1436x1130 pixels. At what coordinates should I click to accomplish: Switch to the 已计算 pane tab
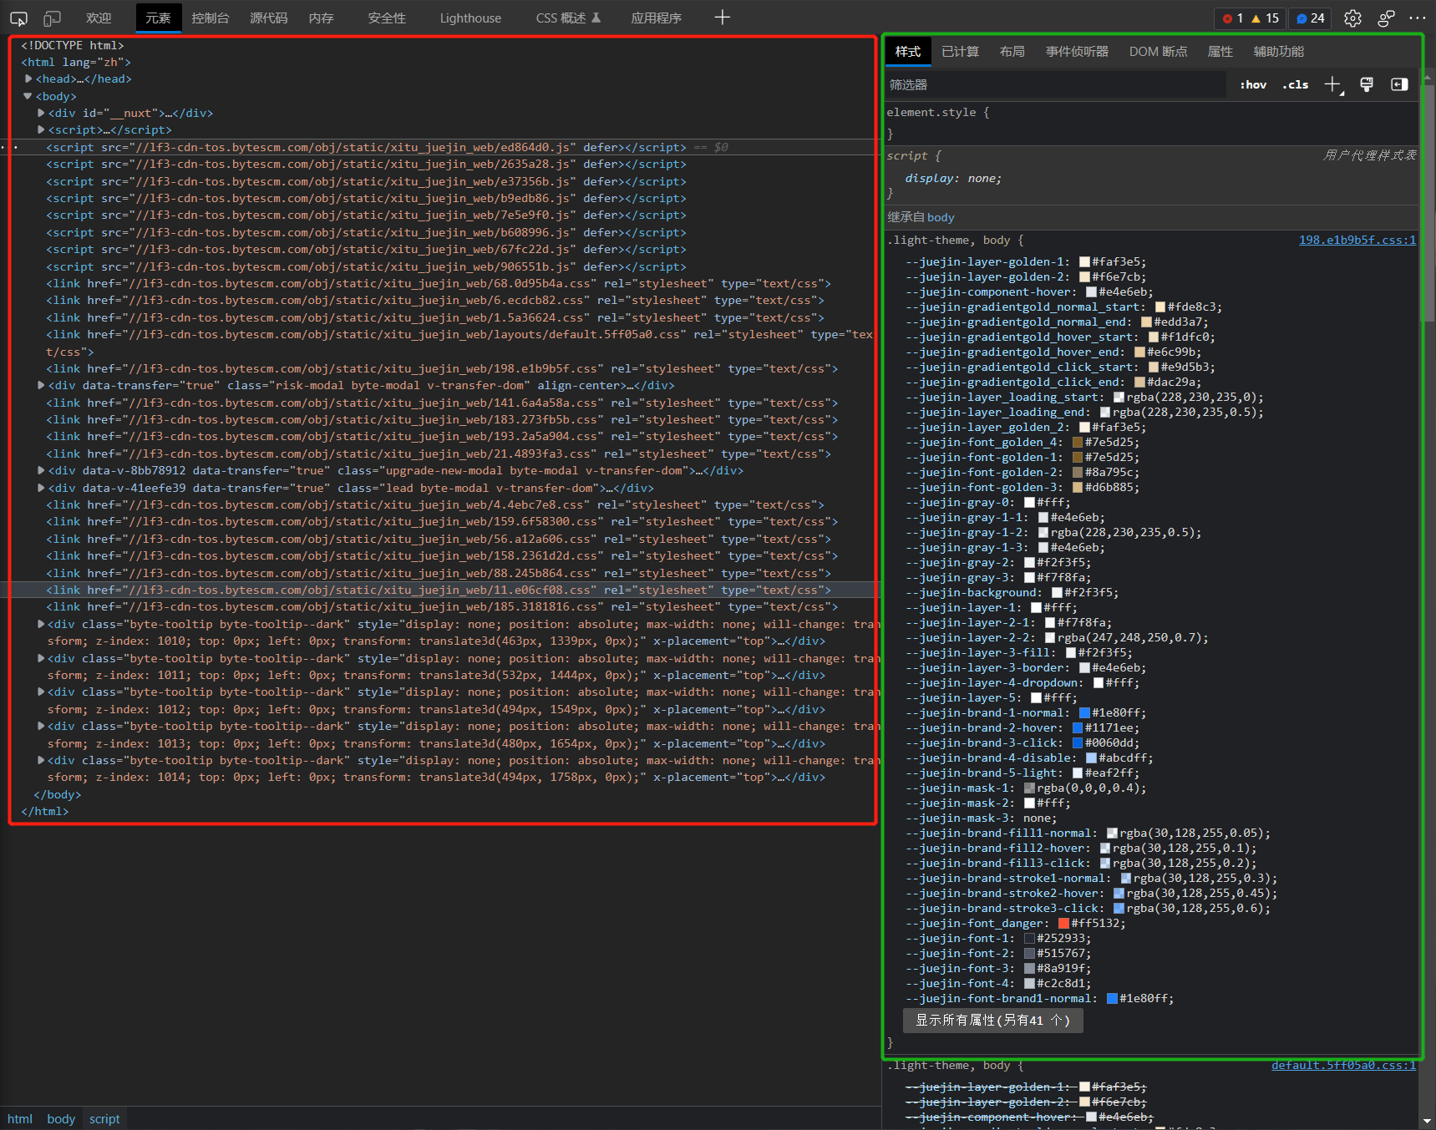pyautogui.click(x=960, y=52)
